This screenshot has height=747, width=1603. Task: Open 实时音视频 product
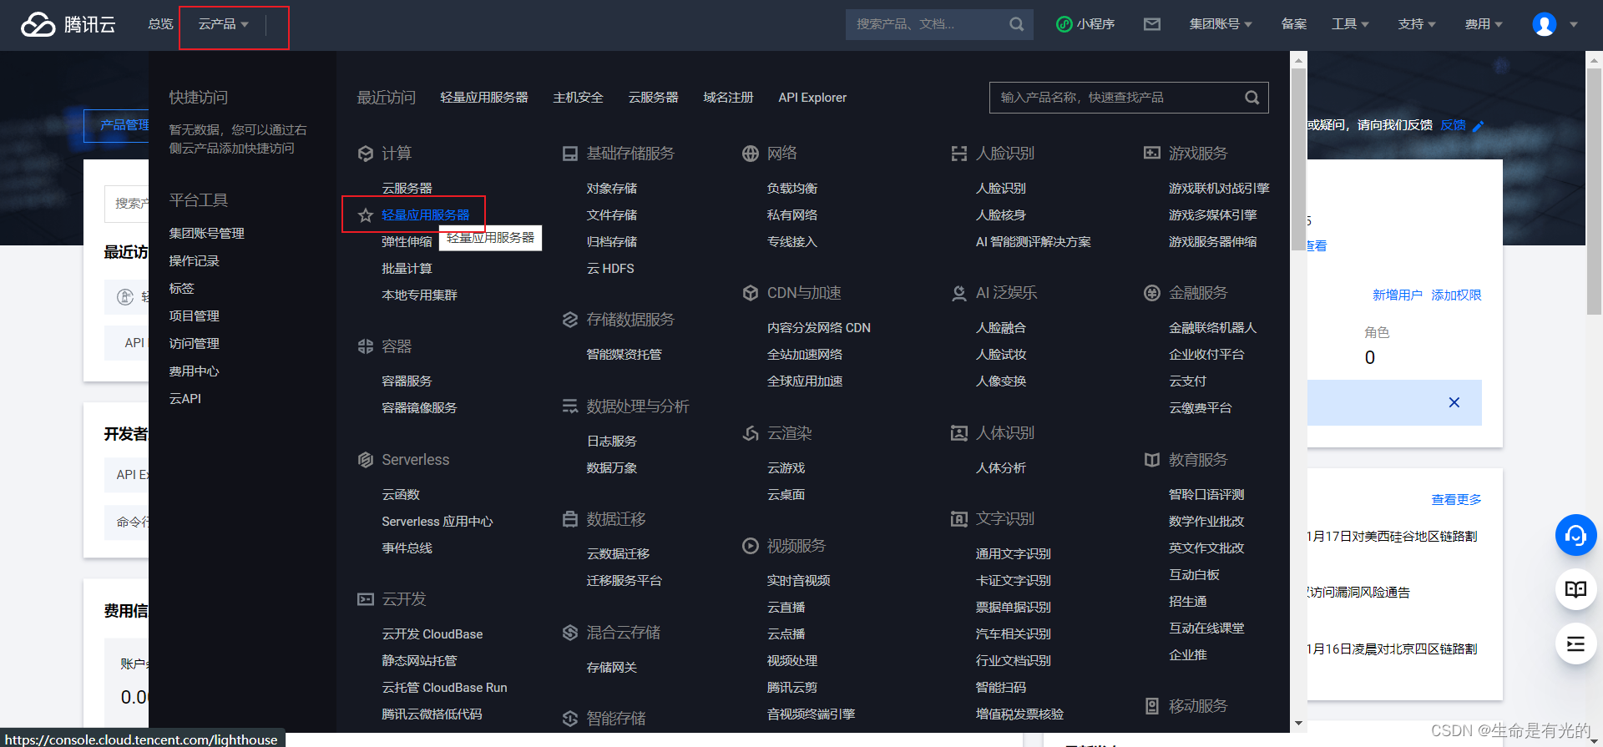[x=798, y=581]
